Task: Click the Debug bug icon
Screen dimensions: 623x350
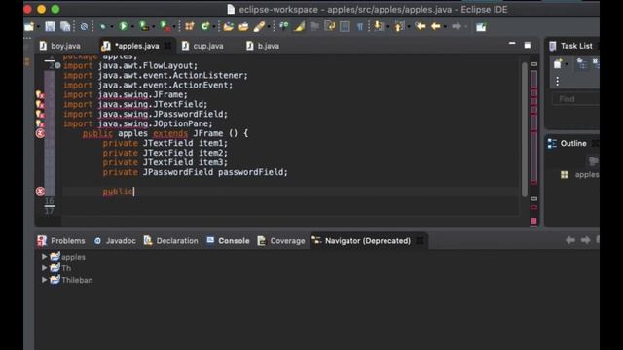Action: click(x=103, y=26)
